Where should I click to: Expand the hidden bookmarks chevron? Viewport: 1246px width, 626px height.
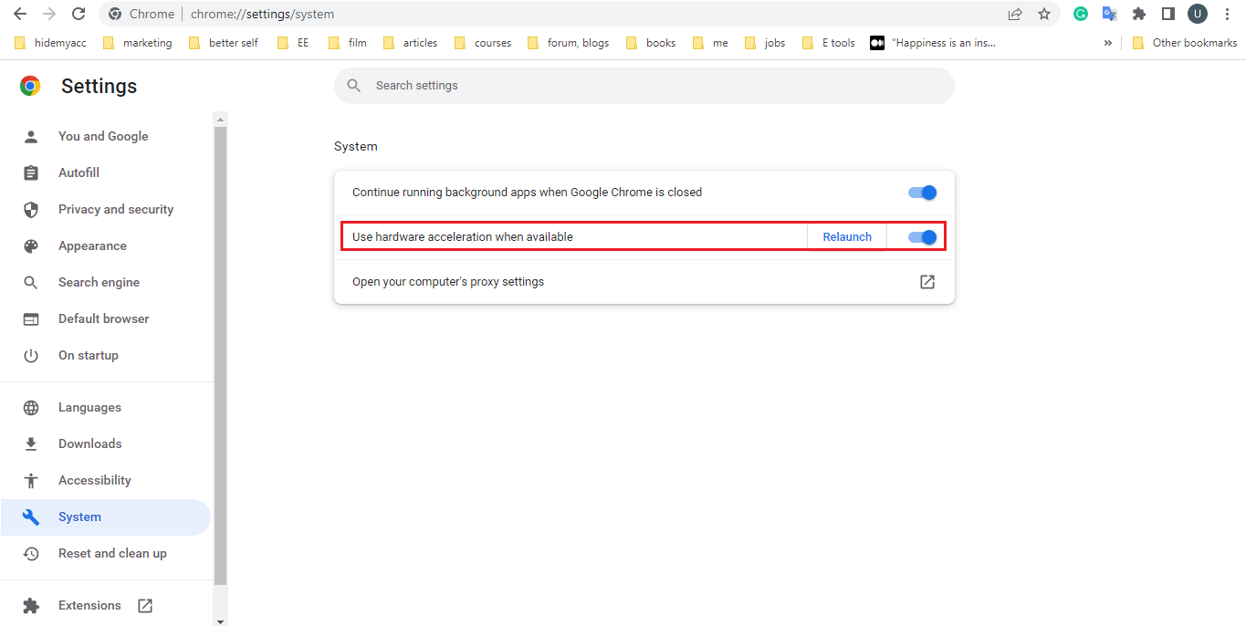(x=1107, y=42)
